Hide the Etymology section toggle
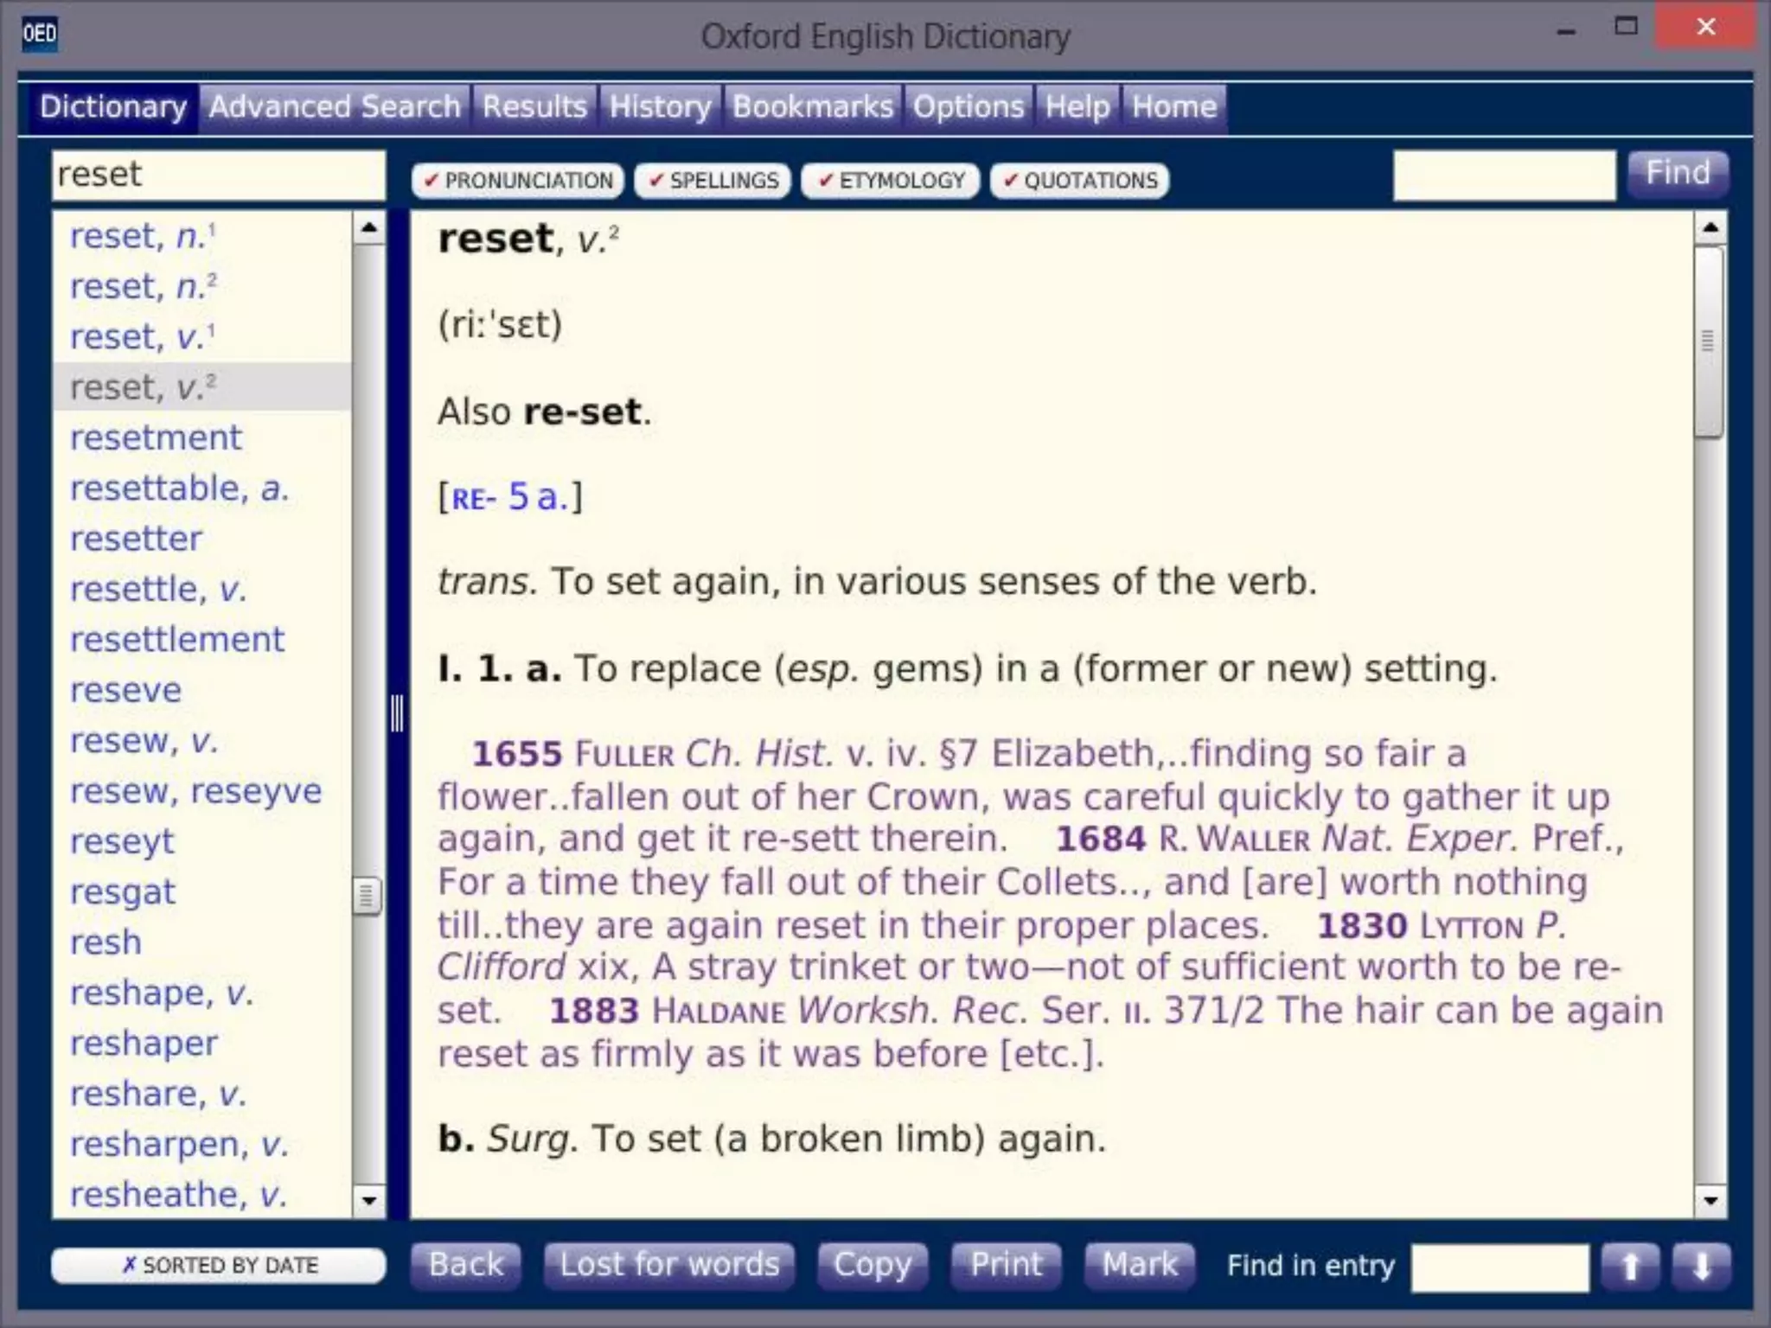1771x1328 pixels. [x=890, y=181]
